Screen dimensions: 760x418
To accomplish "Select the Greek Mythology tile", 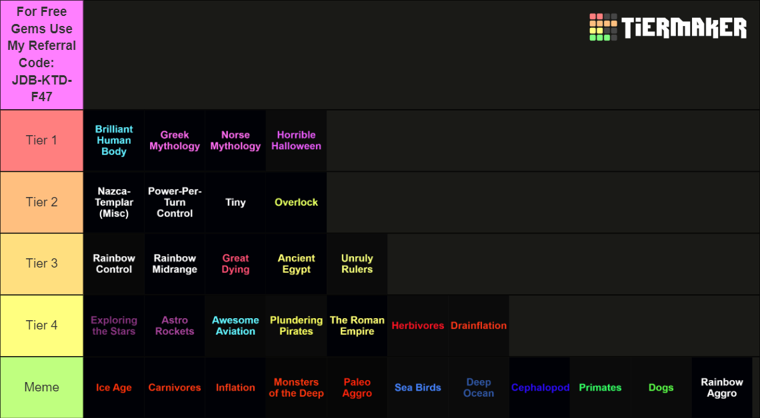I will (x=174, y=140).
